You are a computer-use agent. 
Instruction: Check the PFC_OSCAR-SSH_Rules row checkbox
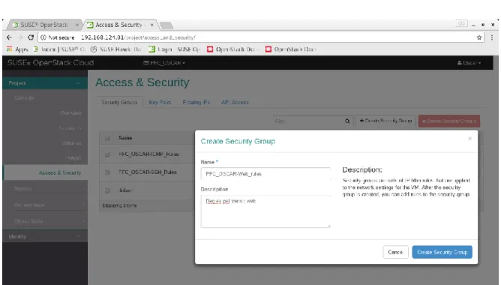point(107,172)
